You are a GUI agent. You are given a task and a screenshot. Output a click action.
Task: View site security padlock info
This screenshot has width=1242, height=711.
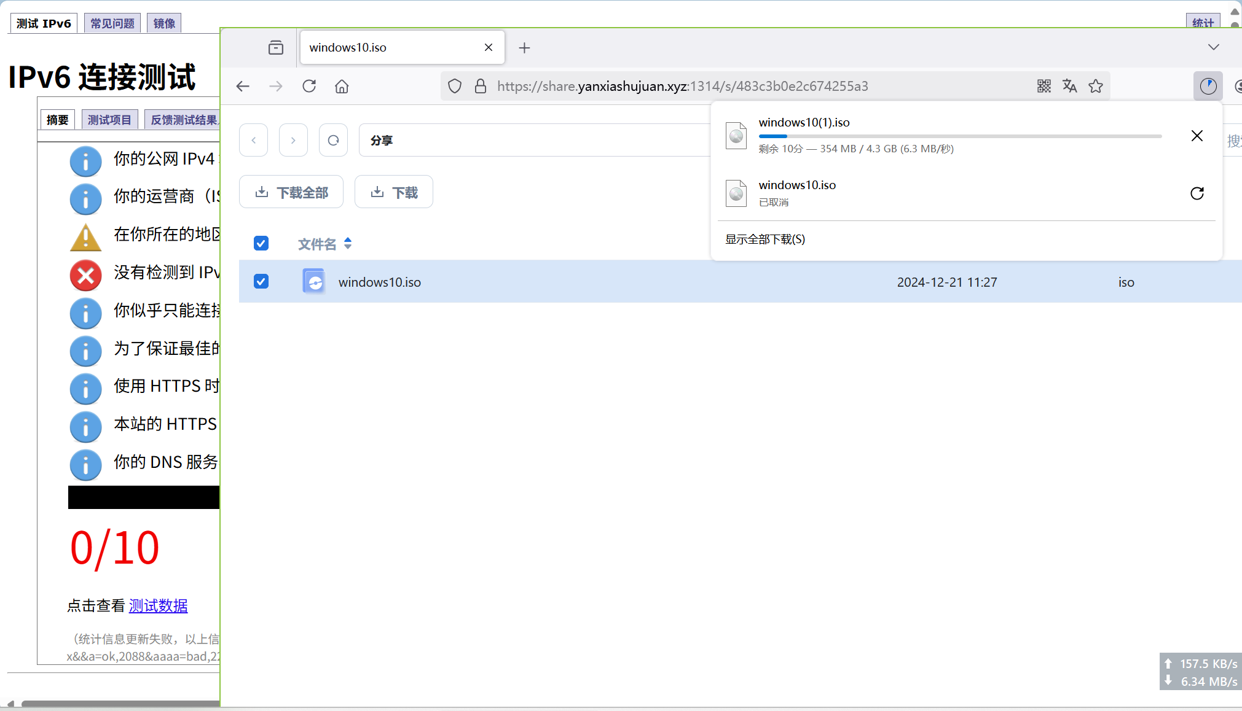(481, 86)
